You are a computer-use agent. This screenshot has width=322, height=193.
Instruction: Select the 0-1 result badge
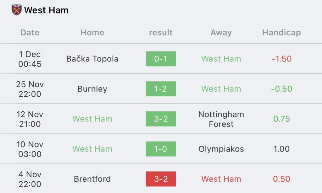pyautogui.click(x=161, y=59)
